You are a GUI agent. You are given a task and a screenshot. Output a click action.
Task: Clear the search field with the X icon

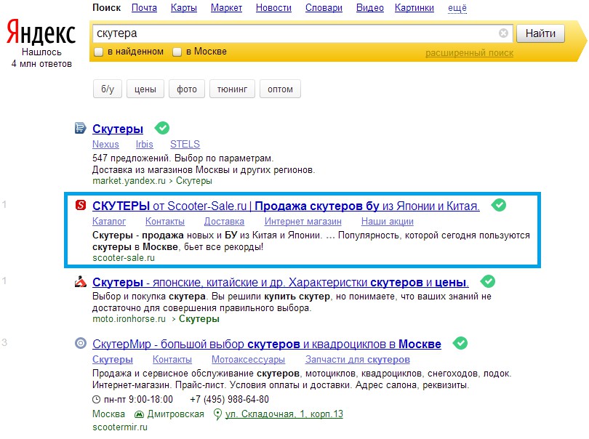tap(503, 33)
